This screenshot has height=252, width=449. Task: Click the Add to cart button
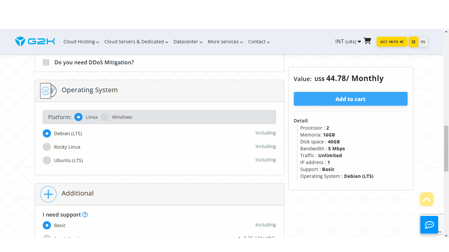tap(350, 99)
